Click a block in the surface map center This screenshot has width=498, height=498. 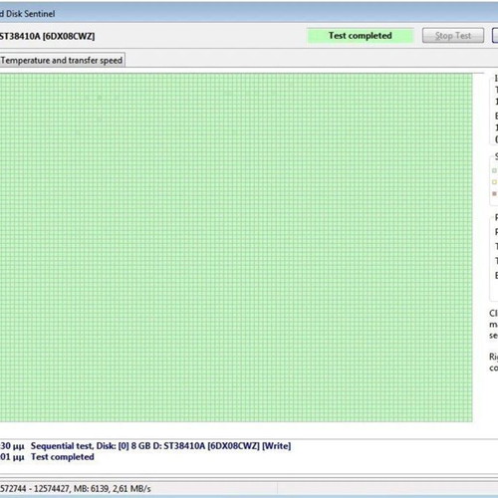(236, 248)
